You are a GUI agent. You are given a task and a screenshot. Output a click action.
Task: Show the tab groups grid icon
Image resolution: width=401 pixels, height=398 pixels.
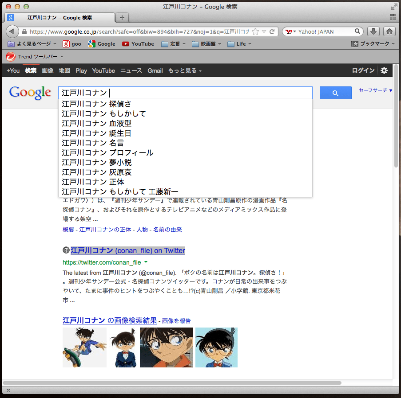tap(393, 17)
